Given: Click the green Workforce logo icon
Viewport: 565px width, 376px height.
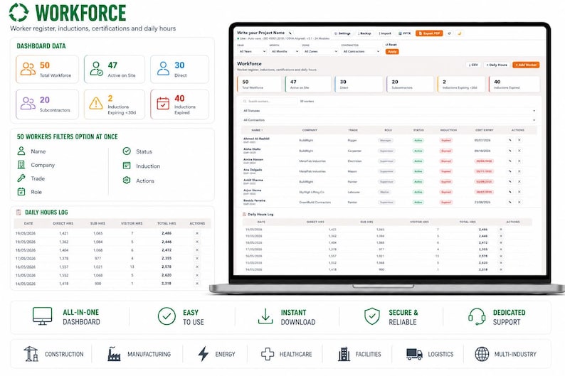Looking at the screenshot, I should pos(19,13).
